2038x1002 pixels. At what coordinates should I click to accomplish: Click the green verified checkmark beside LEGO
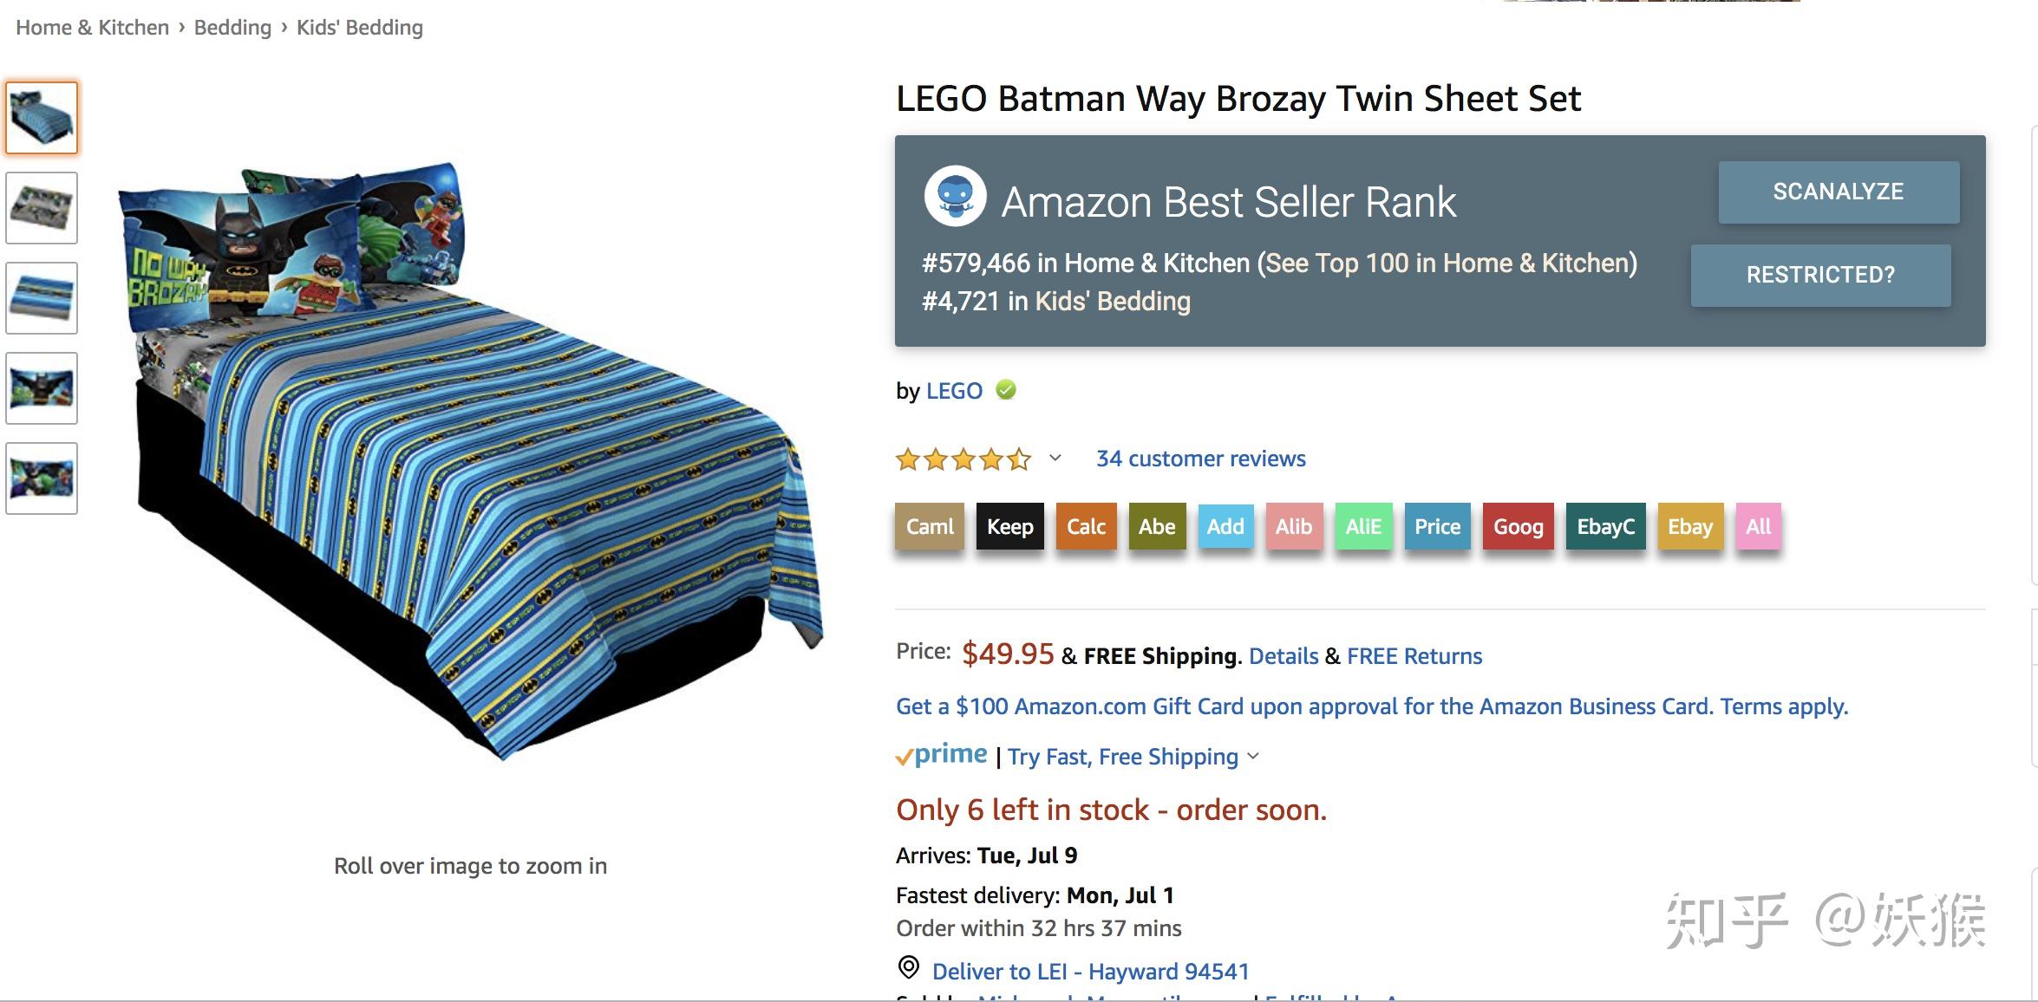coord(1006,390)
